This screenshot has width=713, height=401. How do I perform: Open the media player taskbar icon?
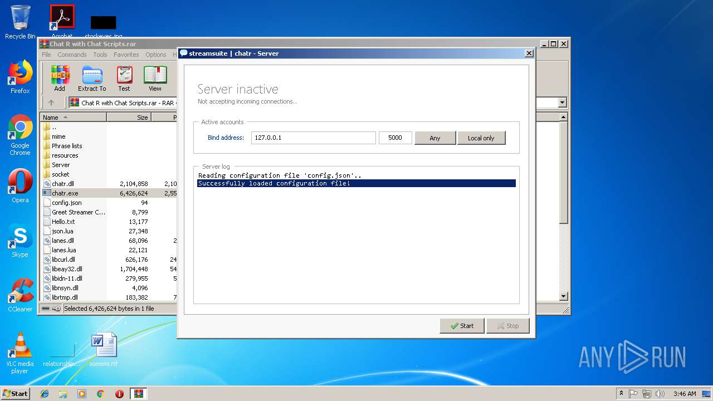pos(82,394)
